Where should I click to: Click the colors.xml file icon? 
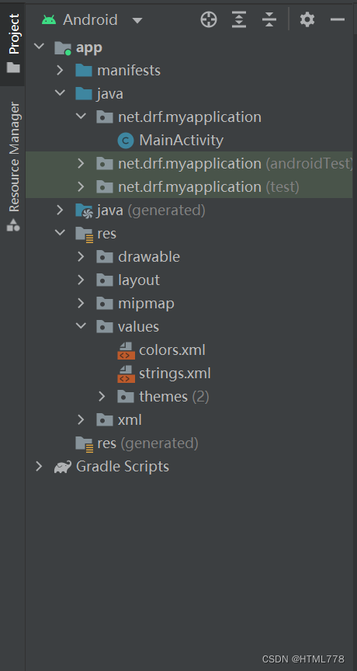click(126, 350)
